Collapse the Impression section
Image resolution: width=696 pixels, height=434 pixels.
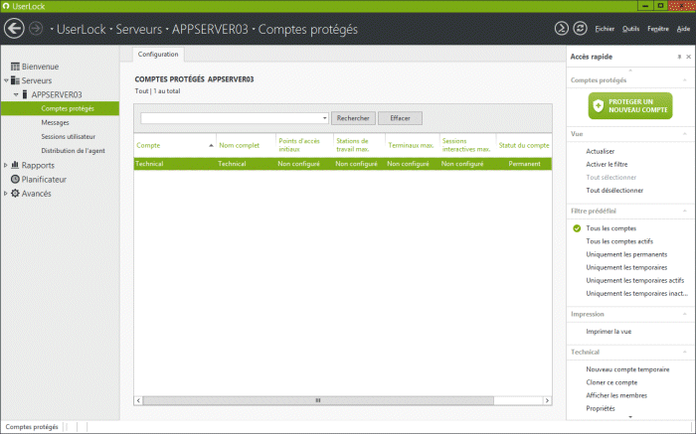click(x=685, y=314)
